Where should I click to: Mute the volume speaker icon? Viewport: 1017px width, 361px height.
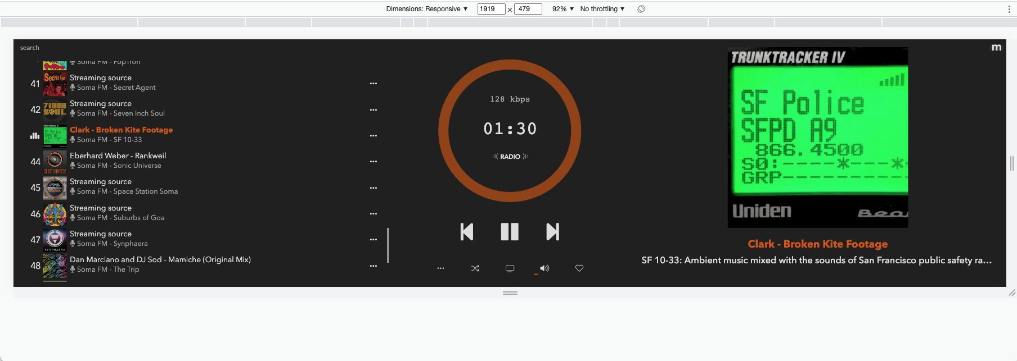544,268
